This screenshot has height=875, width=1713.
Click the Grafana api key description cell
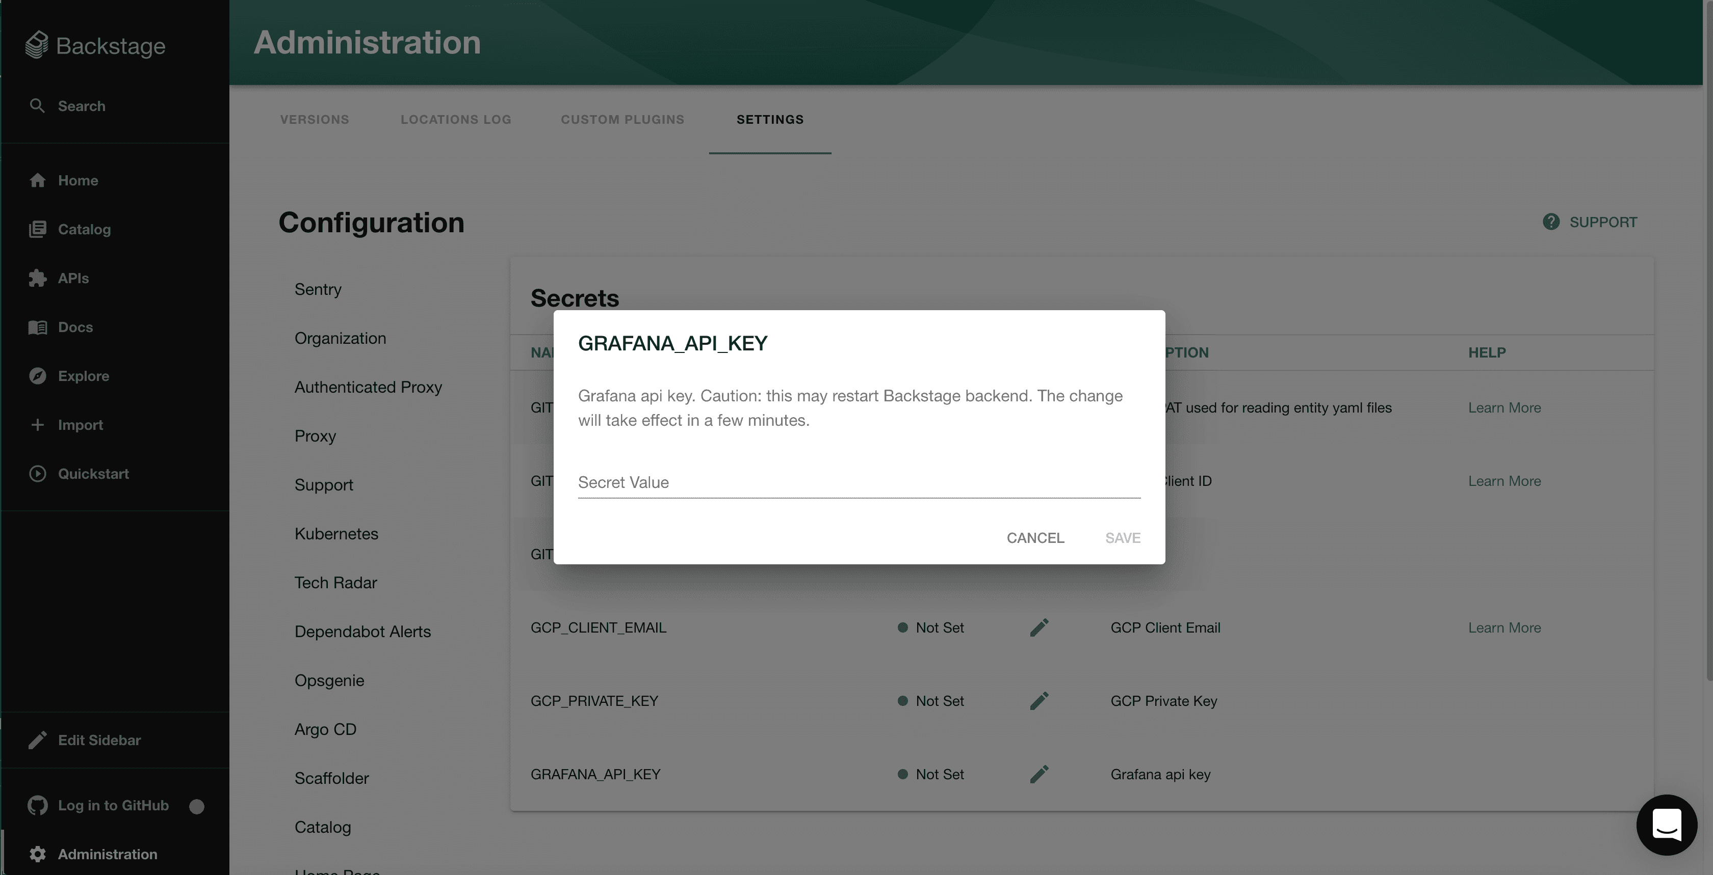[1160, 774]
